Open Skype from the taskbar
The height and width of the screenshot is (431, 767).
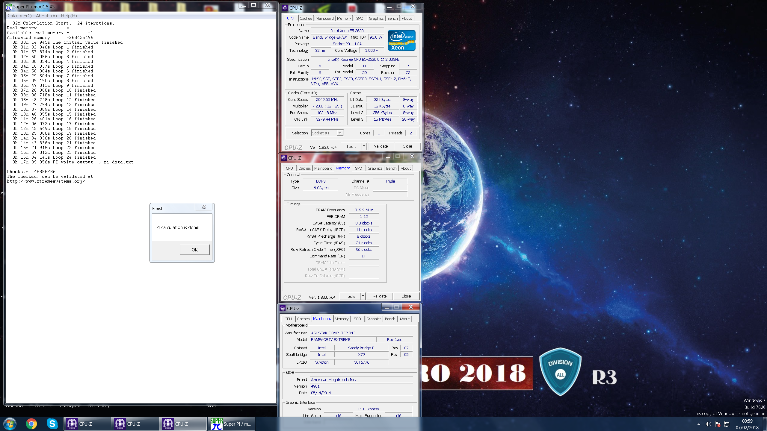pos(52,424)
